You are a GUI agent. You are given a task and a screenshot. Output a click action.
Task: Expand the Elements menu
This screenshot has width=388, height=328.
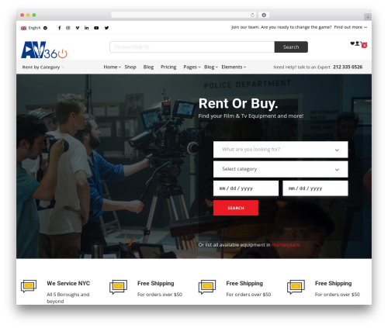[x=234, y=67]
